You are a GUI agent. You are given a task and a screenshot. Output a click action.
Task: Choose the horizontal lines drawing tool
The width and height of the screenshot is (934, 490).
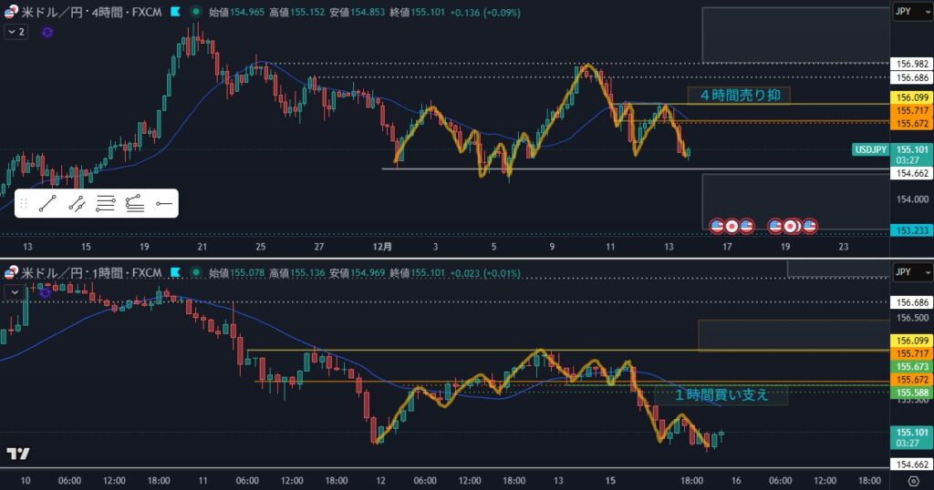click(106, 204)
